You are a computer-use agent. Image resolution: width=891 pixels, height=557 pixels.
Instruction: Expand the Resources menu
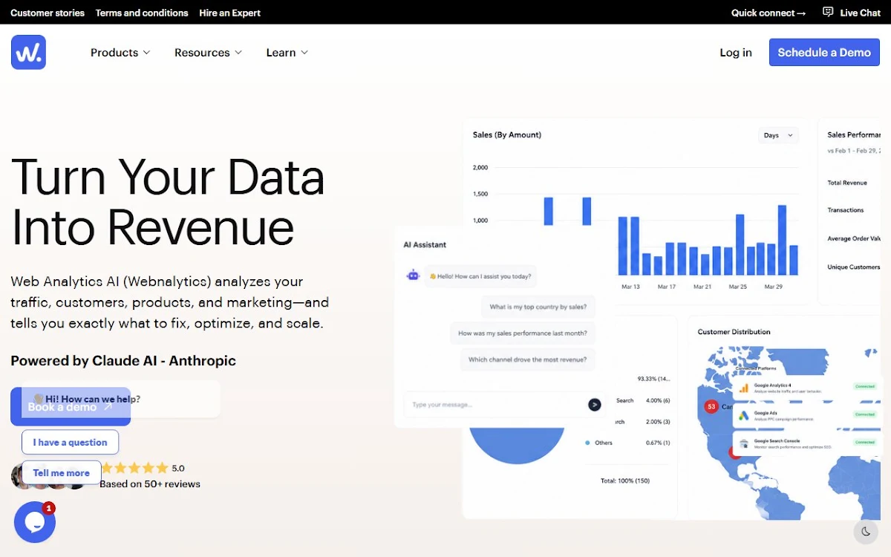click(208, 53)
